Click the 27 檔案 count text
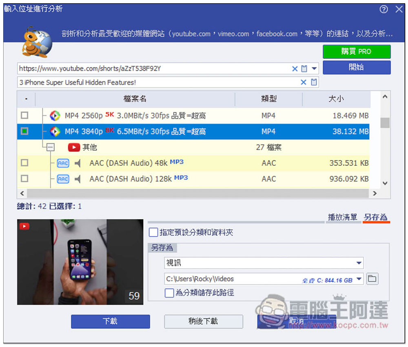This screenshot has width=408, height=347. (x=268, y=147)
